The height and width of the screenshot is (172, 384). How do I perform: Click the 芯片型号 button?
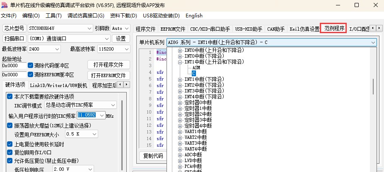[14, 28]
